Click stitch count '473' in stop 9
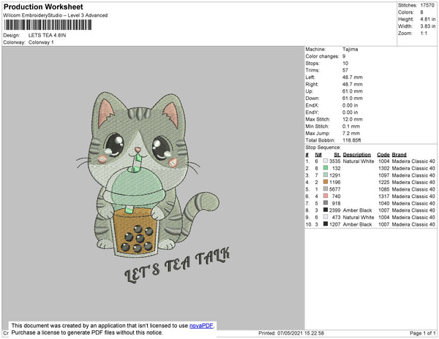 337,217
